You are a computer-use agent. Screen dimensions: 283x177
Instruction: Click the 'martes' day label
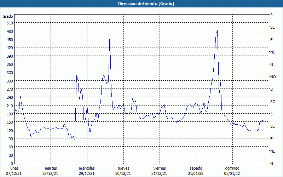(51, 168)
